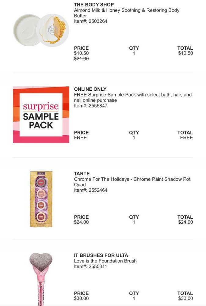
Task: Select Item# 2503264 text
Action: click(90, 21)
